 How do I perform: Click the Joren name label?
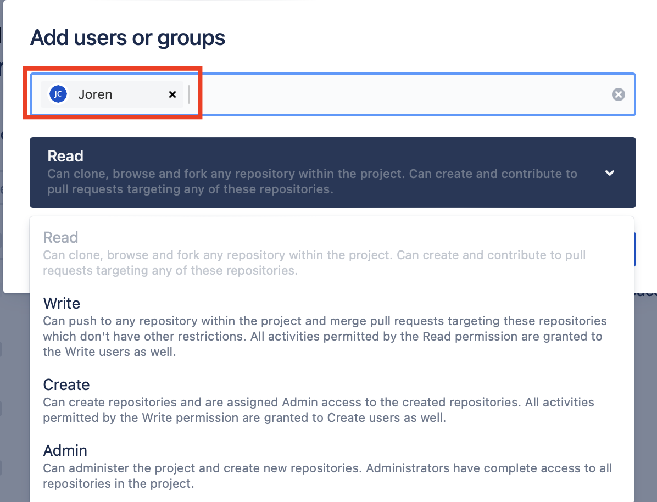95,94
